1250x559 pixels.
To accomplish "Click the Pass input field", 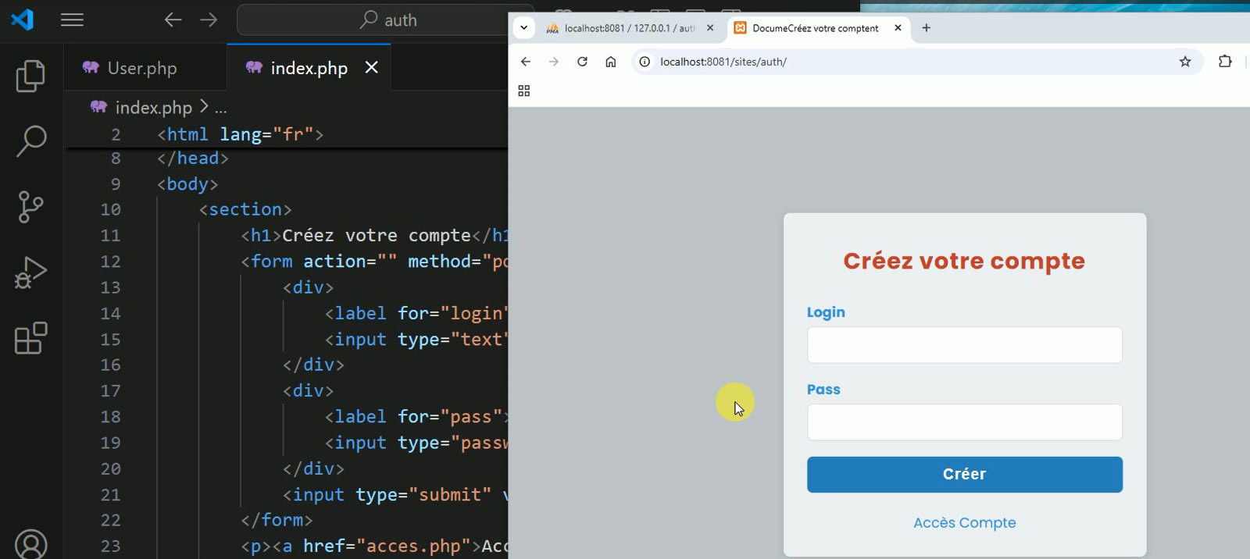I will click(x=965, y=422).
